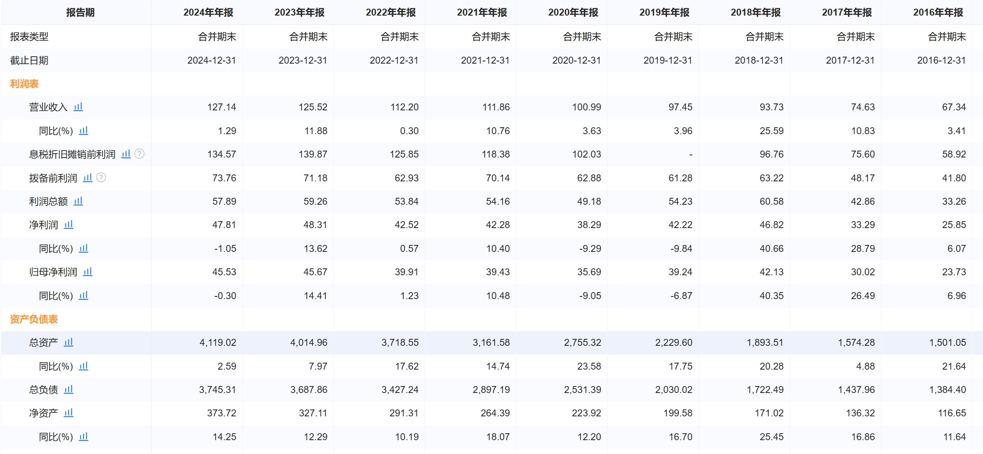Open the chart icon for 归母净利润
The image size is (983, 454).
pyautogui.click(x=87, y=272)
